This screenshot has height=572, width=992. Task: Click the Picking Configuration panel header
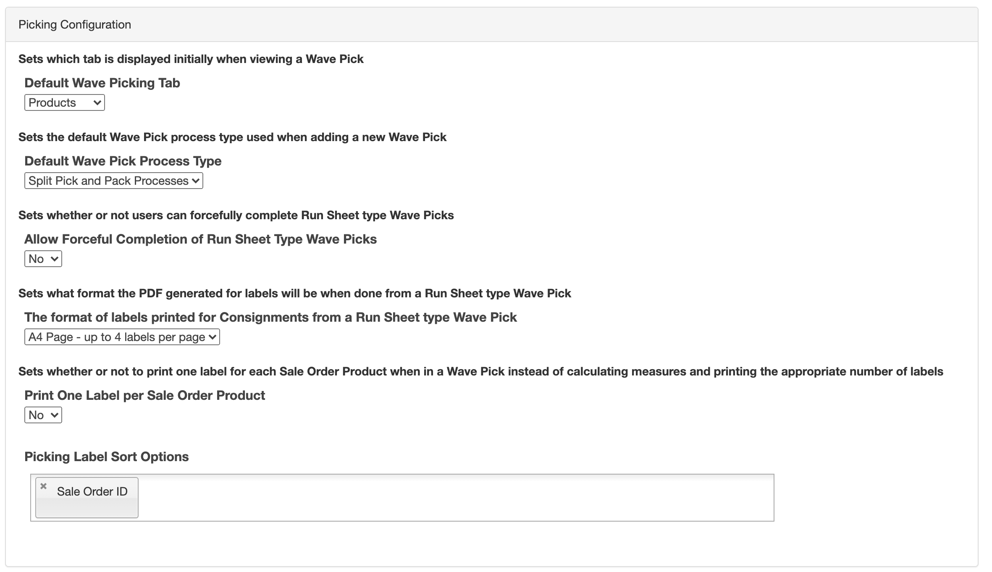75,25
